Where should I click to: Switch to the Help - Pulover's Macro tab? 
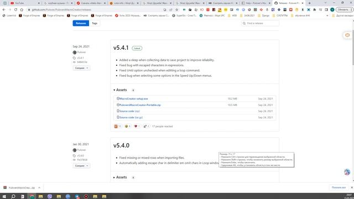(256, 3)
